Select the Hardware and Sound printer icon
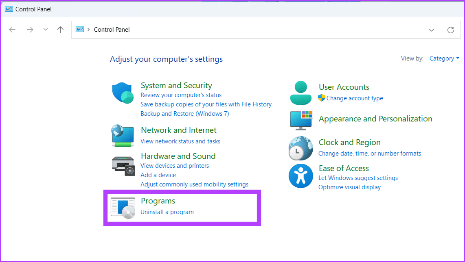The height and width of the screenshot is (262, 465). coord(123,165)
